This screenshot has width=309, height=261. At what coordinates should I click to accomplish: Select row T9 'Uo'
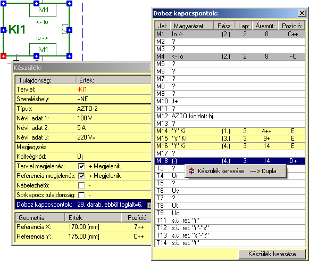click(230, 213)
